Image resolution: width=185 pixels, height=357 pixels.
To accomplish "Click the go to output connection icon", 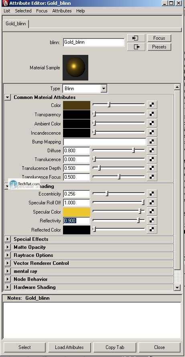I will (x=136, y=47).
